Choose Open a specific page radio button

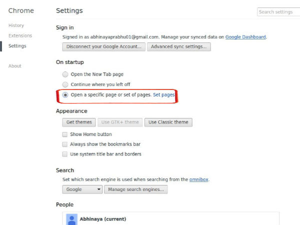click(65, 94)
